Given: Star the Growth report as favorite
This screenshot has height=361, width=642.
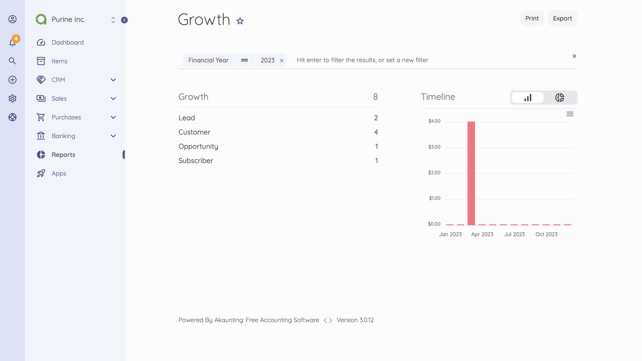Looking at the screenshot, I should 240,21.
